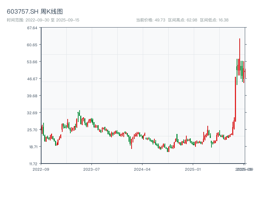Image resolution: width=272 pixels, height=204 pixels.
Task: Click the long red breakout candle from 29 to 47
Action: click(235, 99)
